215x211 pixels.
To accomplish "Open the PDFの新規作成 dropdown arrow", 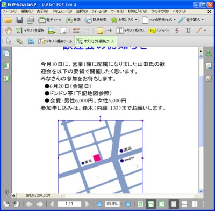I will click(175, 20).
